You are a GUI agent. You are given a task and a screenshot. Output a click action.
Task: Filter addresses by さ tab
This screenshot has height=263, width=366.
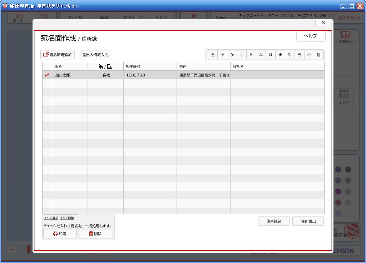242,55
